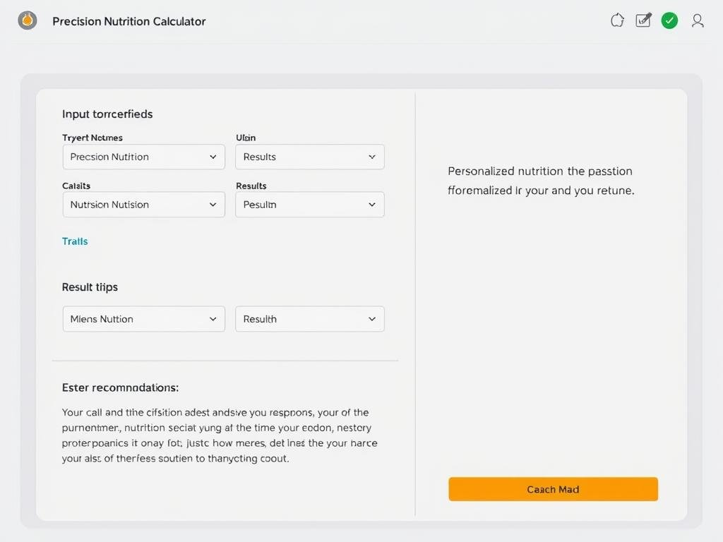The image size is (723, 542).
Task: Click the Result tips section heading
Action: (x=90, y=287)
